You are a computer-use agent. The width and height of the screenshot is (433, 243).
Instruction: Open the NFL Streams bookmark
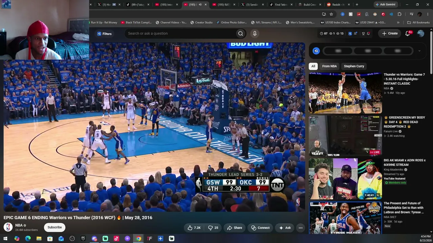coord(266,23)
